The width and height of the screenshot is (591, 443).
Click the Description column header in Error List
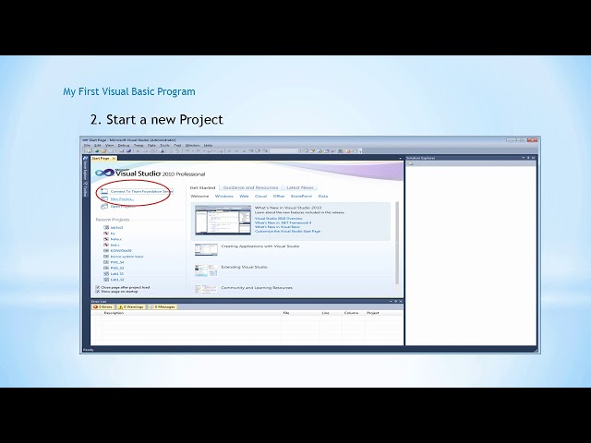(x=114, y=313)
